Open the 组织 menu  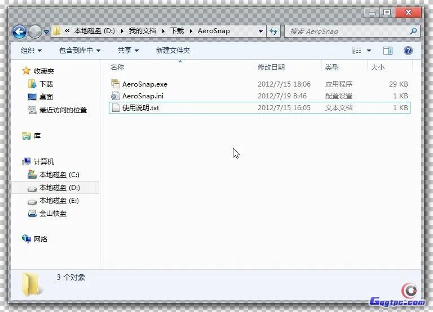[31, 51]
